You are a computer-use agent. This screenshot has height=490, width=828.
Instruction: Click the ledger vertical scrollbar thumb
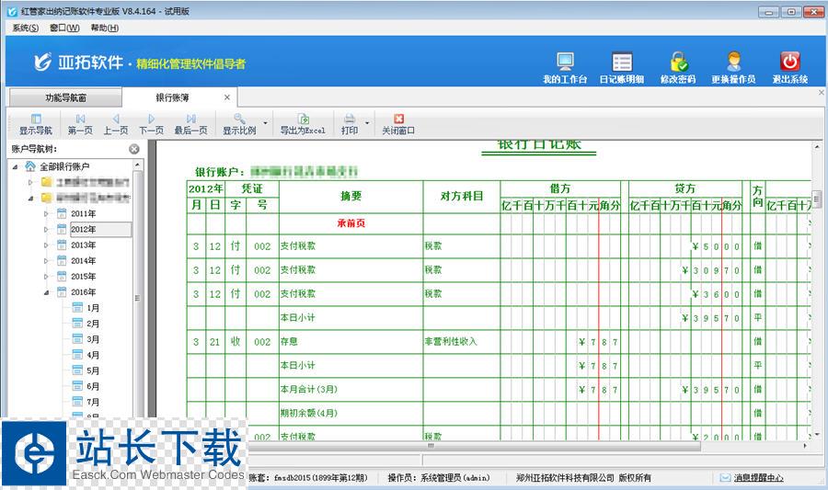click(x=816, y=199)
